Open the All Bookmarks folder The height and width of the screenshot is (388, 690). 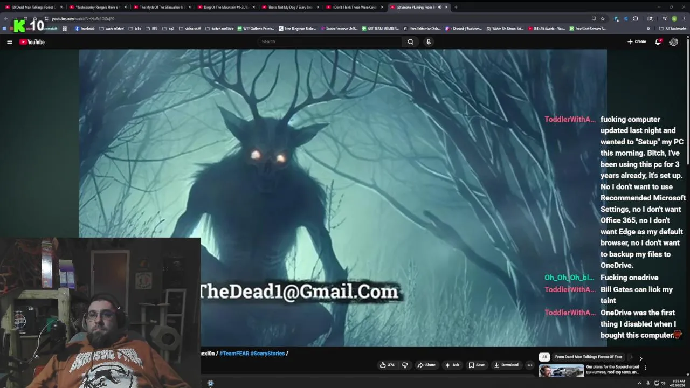point(673,29)
